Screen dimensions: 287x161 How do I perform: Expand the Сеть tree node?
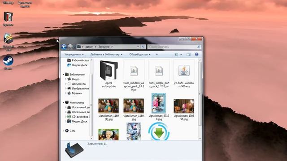(64, 131)
